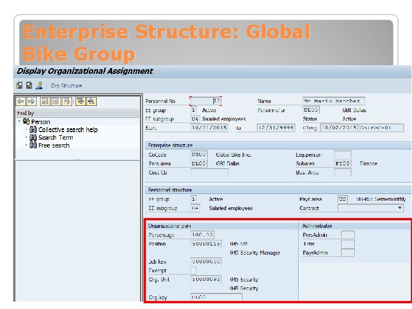Click the Time administrator field
Image resolution: width=412 pixels, height=309 pixels.
point(348,244)
